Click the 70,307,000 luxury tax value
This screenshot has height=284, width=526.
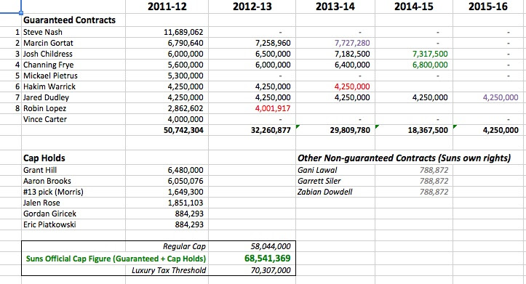(x=252, y=270)
